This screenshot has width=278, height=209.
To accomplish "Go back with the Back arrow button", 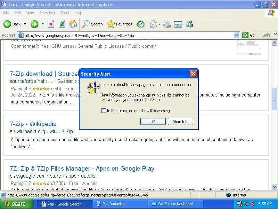I will 12,24.
